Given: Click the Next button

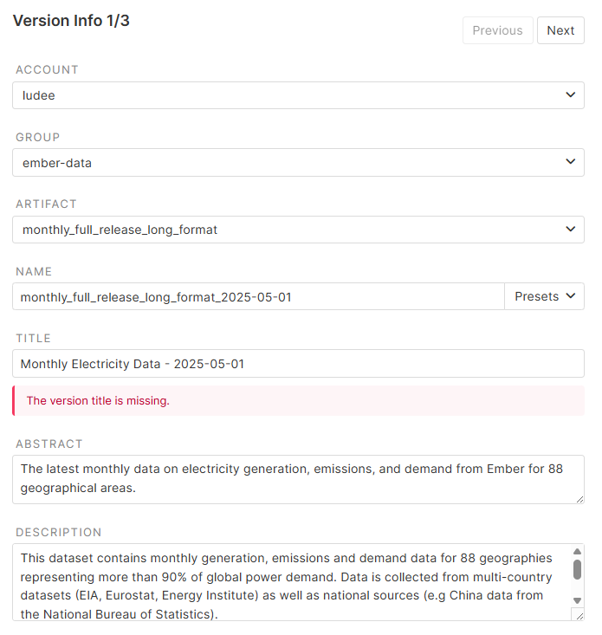Looking at the screenshot, I should (560, 30).
